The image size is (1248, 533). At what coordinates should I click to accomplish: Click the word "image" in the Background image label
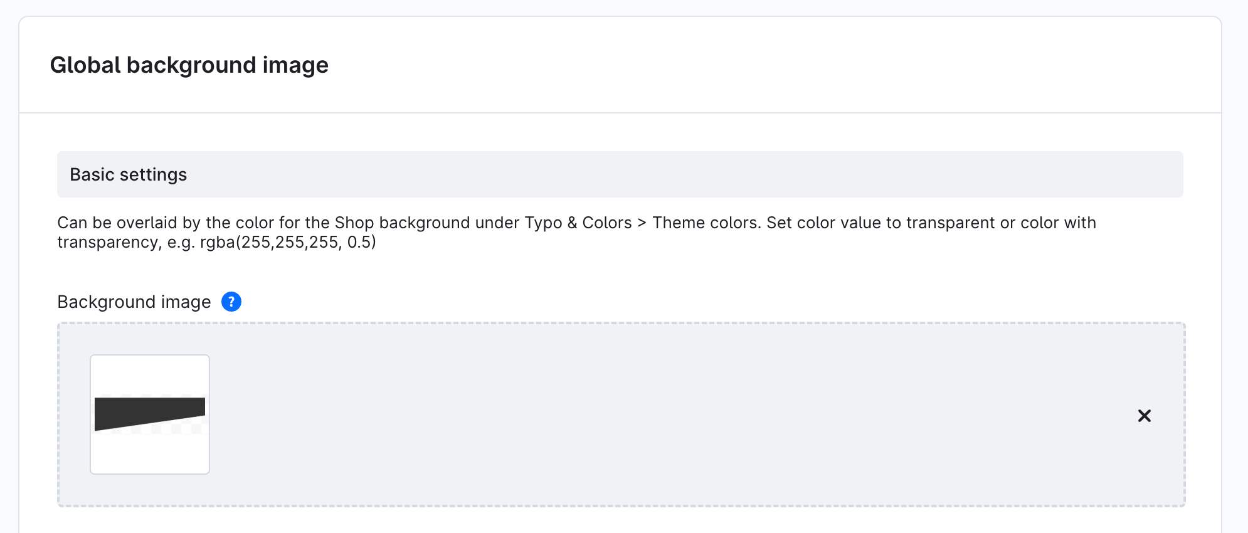tap(186, 302)
